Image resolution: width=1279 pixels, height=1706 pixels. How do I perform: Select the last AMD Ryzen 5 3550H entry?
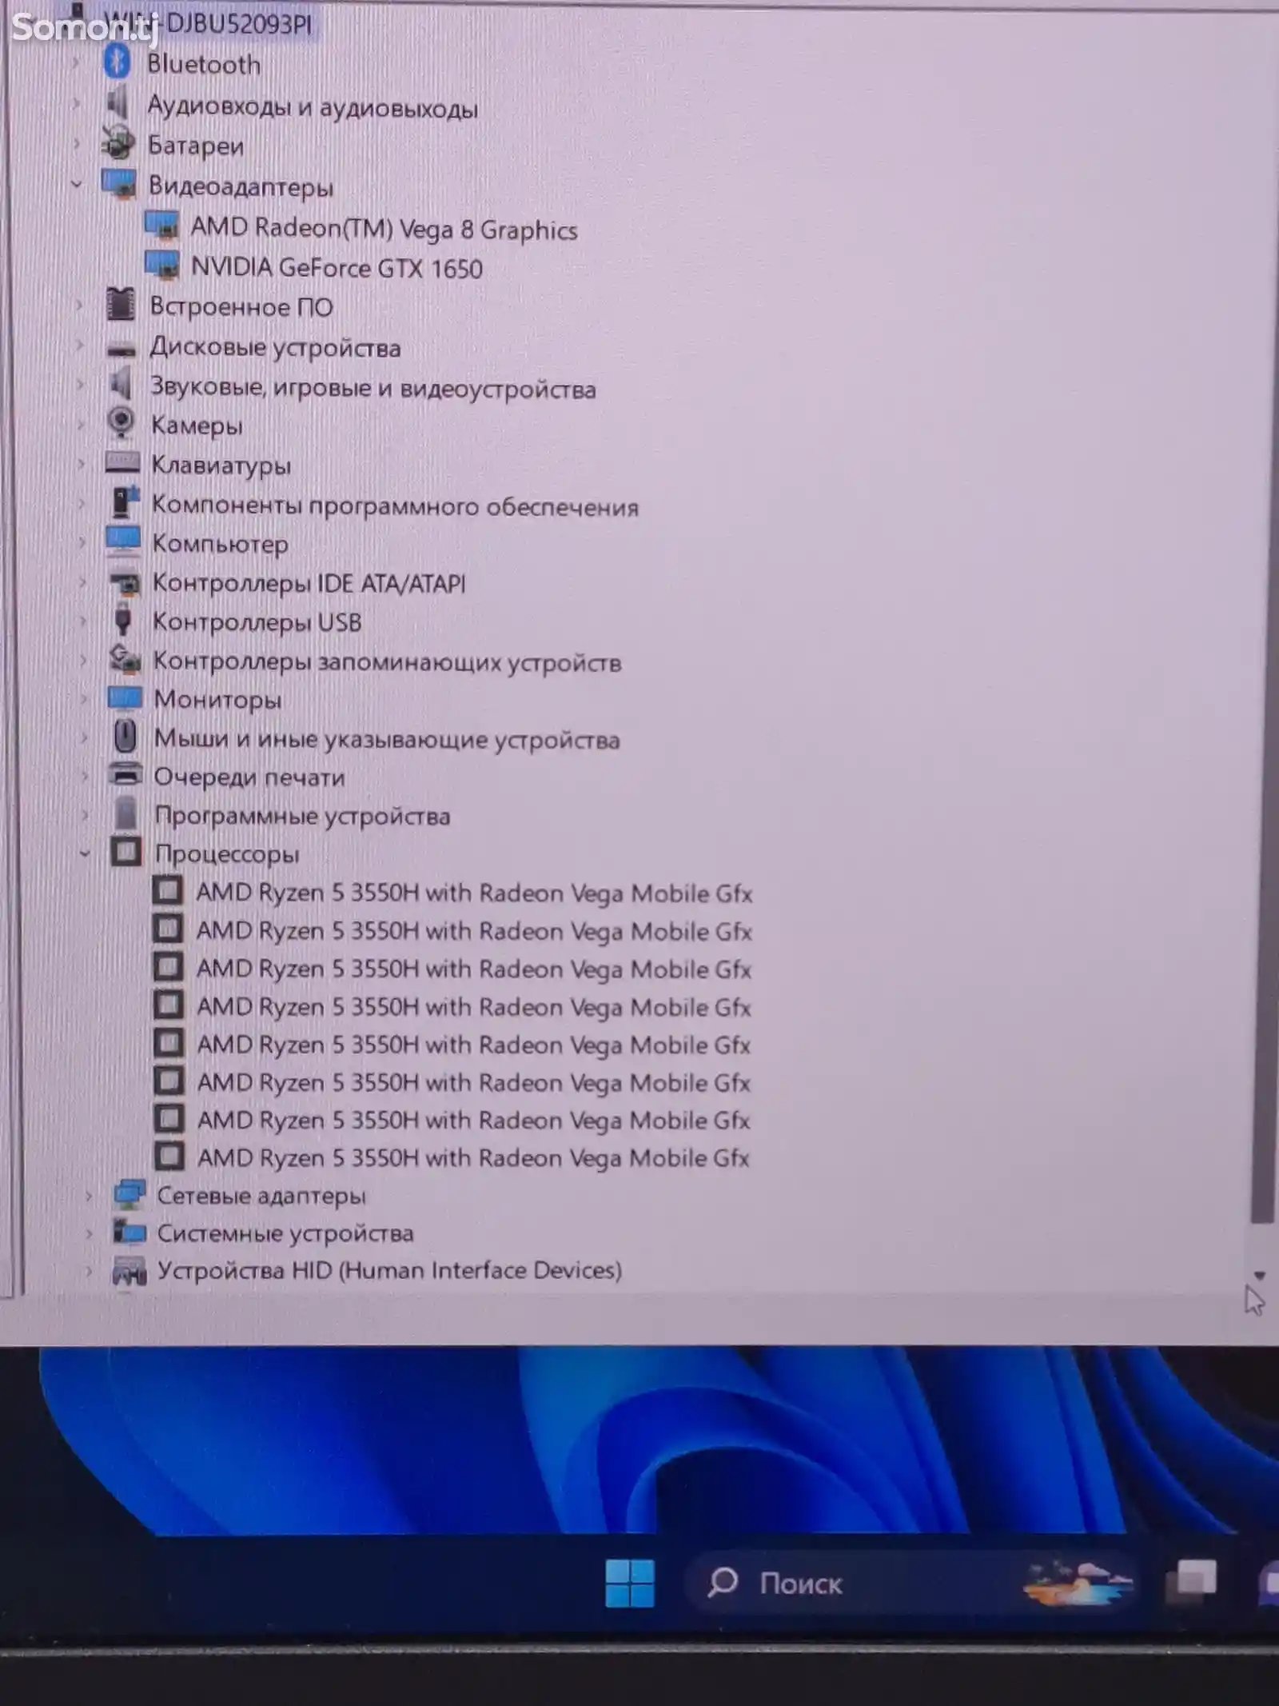pos(473,1158)
